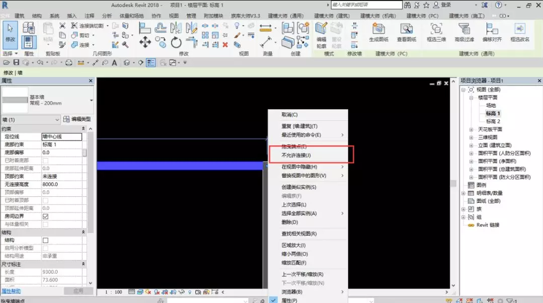543x303 pixels.
Task: Click the 应用 apply button
Action: pyautogui.click(x=79, y=291)
